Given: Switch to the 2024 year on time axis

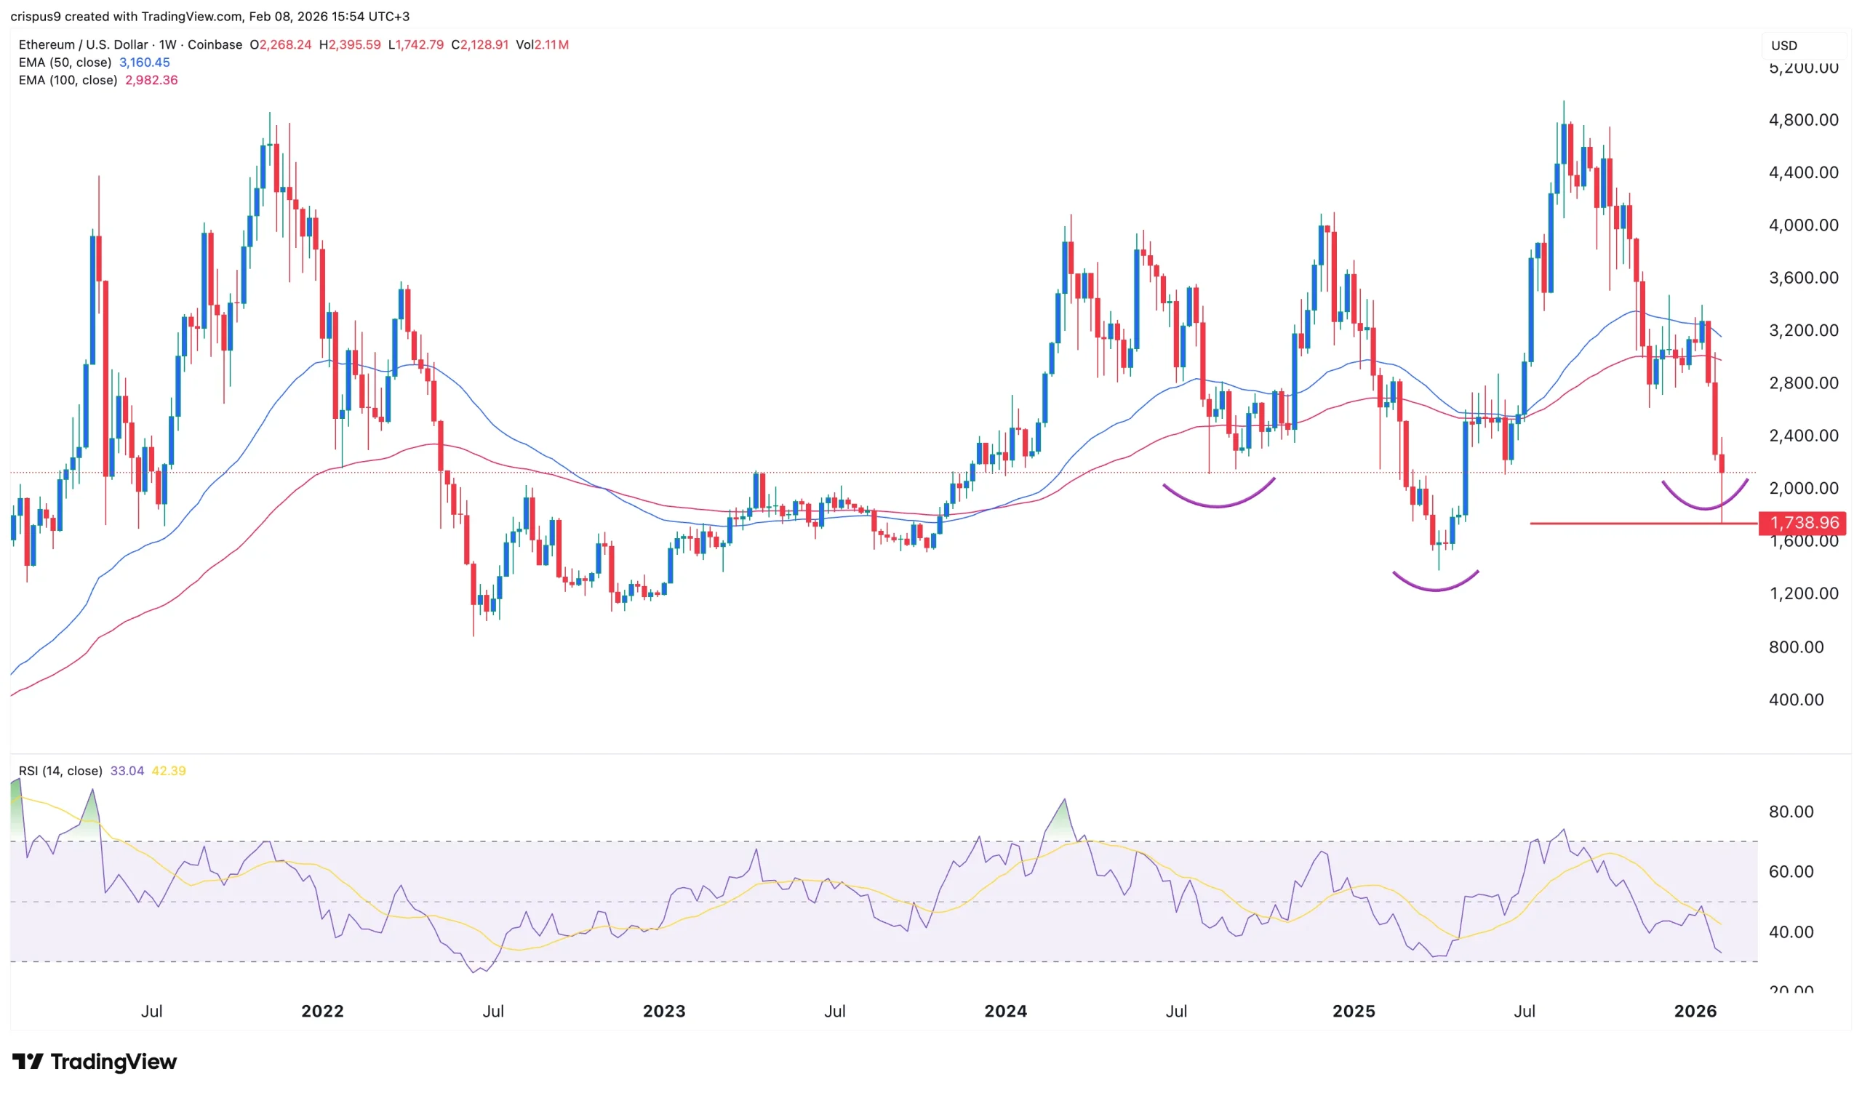Looking at the screenshot, I should click(1005, 1011).
